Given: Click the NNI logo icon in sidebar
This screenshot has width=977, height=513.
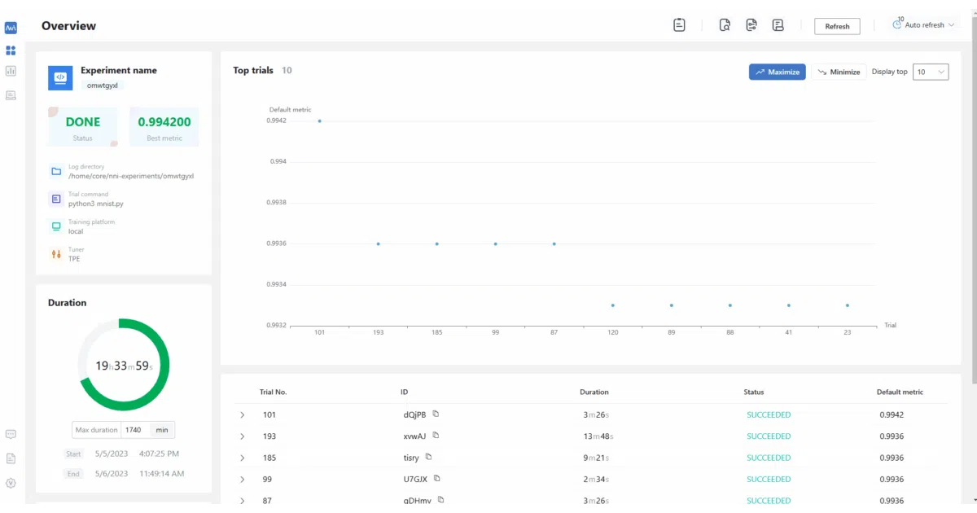Looking at the screenshot, I should click(11, 28).
